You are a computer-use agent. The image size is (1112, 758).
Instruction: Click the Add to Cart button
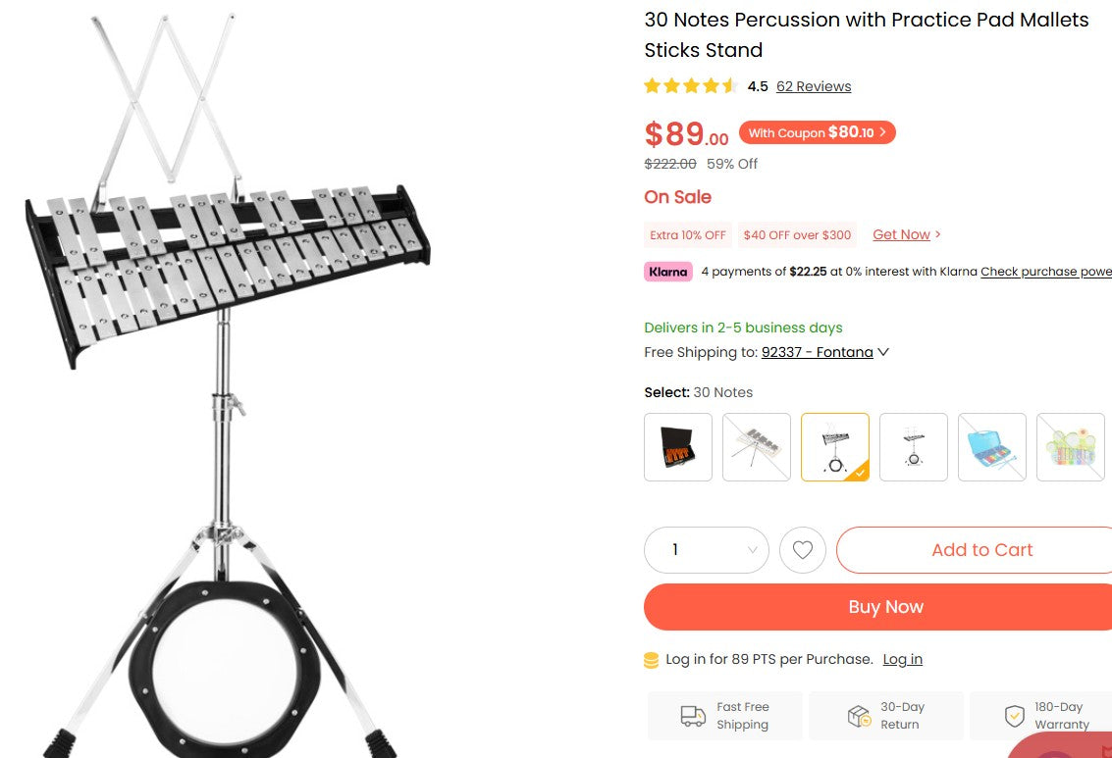[x=981, y=549]
